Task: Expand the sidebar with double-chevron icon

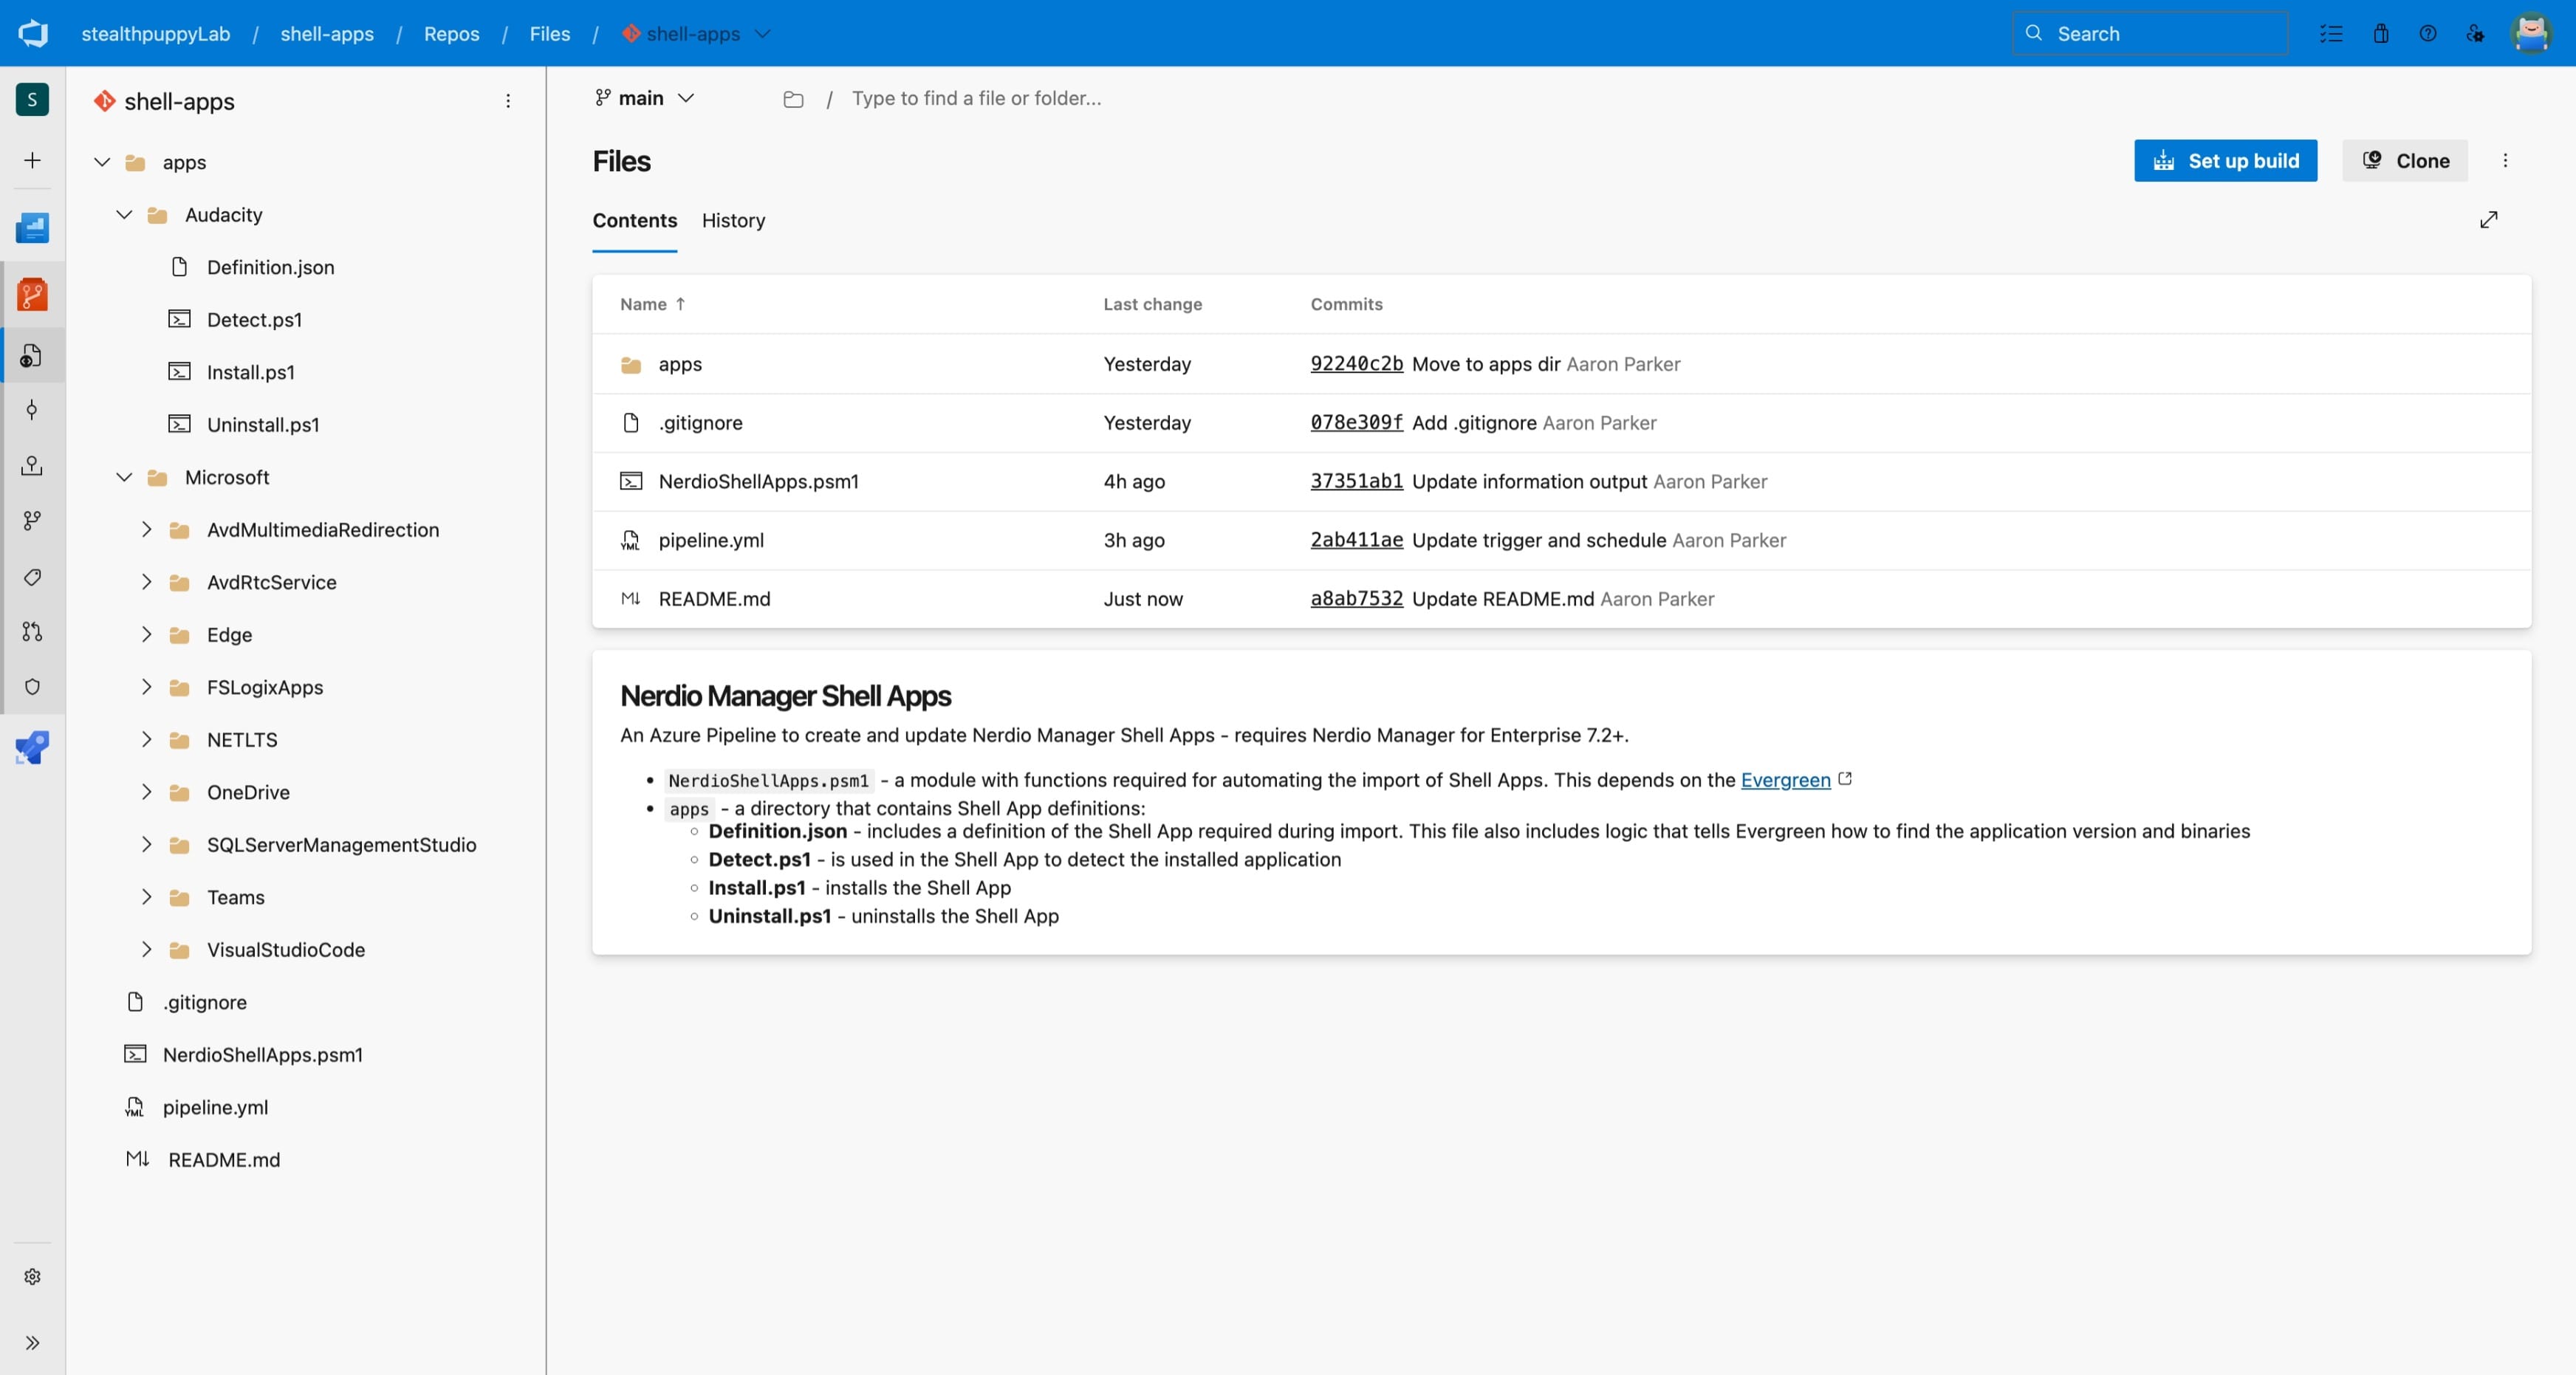Action: [x=32, y=1343]
